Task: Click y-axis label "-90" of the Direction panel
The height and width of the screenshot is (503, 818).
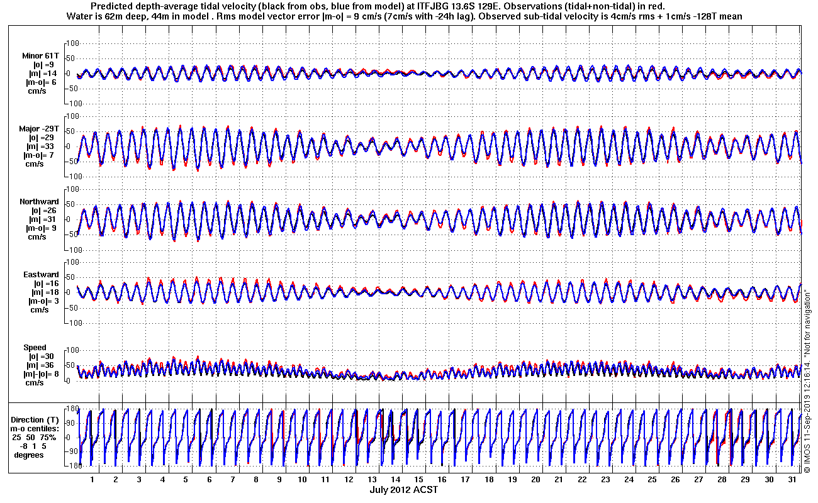Action: click(x=72, y=451)
